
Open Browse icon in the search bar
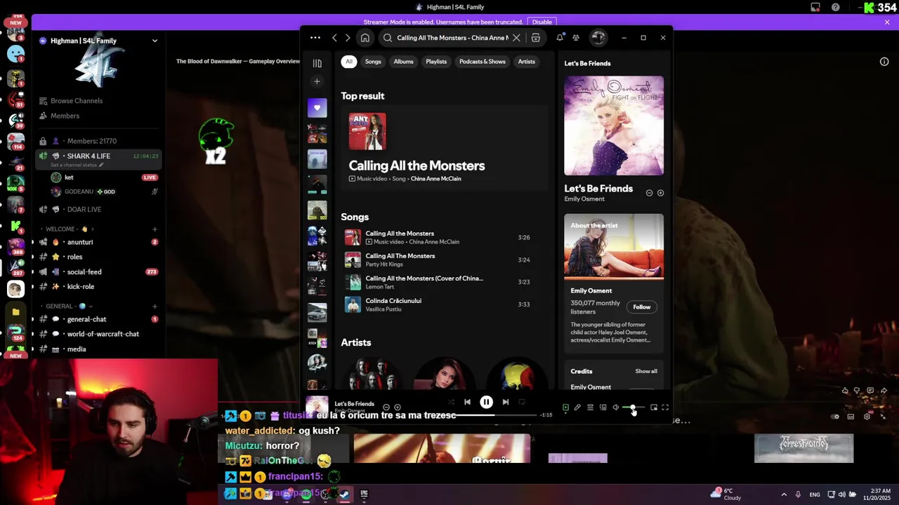coord(536,38)
